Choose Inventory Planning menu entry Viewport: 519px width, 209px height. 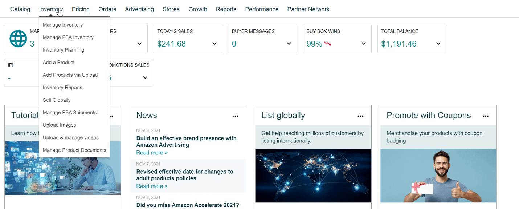click(64, 50)
